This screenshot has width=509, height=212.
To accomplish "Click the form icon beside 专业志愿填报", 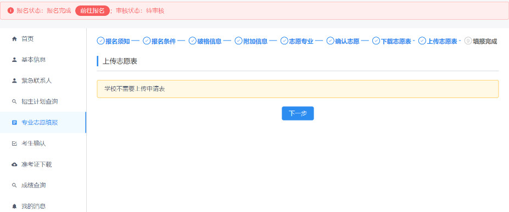I will 14,123.
